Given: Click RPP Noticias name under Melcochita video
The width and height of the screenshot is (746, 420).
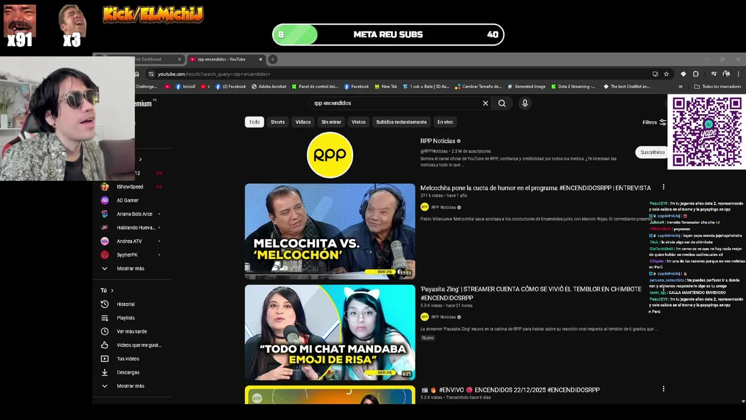Looking at the screenshot, I should (444, 207).
